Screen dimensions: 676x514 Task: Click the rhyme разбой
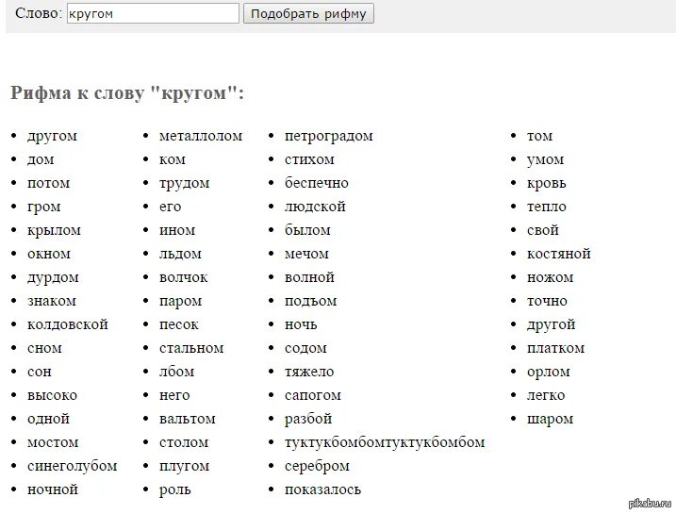click(x=308, y=419)
